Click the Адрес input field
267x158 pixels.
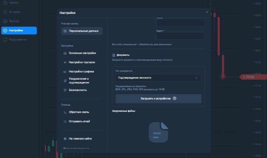point(180,36)
